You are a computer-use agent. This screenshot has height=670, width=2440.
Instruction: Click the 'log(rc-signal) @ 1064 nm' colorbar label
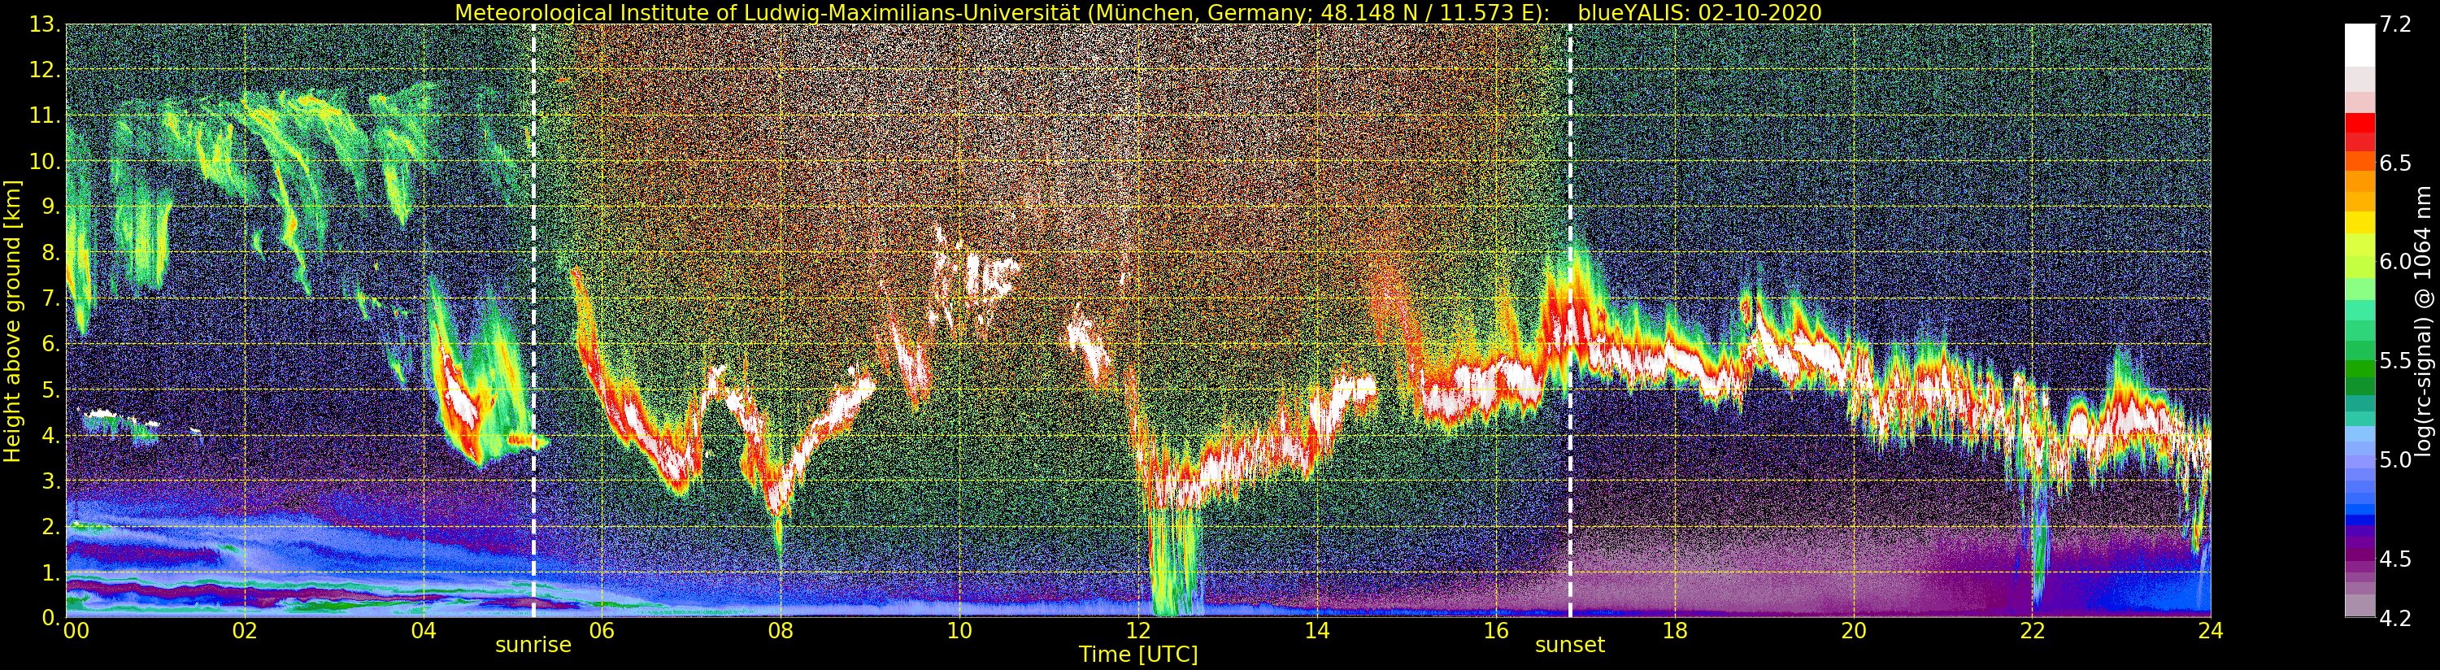coord(2425,321)
